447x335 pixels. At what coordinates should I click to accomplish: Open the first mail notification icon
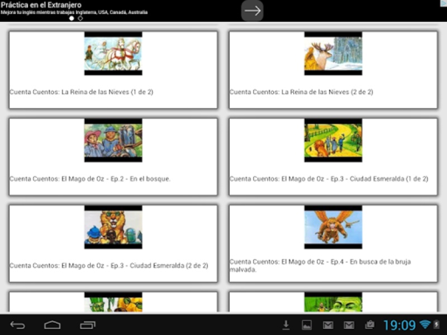tap(328, 325)
